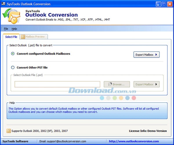The height and width of the screenshot is (145, 174).
Task: Open the File menu
Action: (6, 29)
